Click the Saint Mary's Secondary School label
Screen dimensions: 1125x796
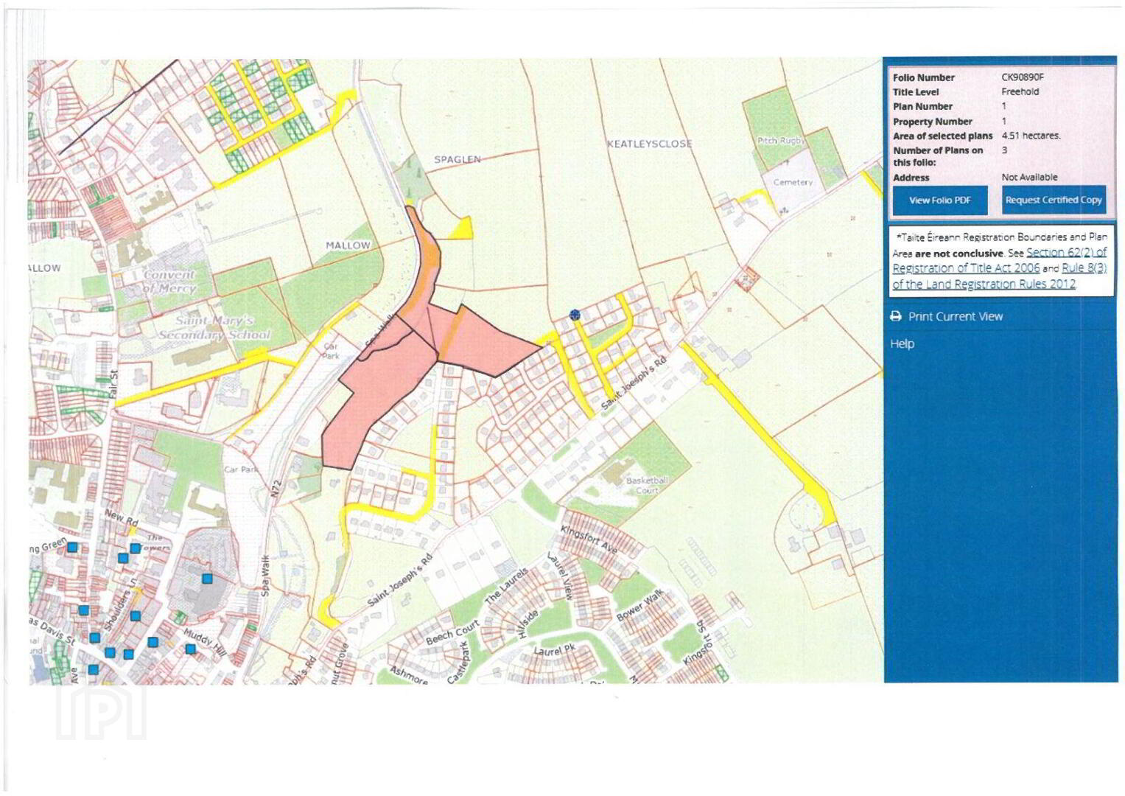coord(214,328)
